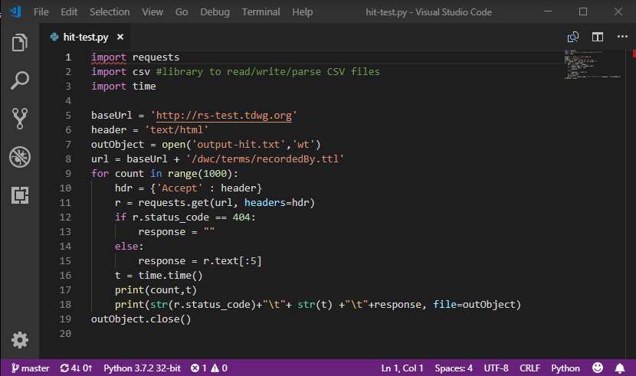The image size is (636, 376).
Task: Open the Search view in activity bar
Action: [x=20, y=80]
